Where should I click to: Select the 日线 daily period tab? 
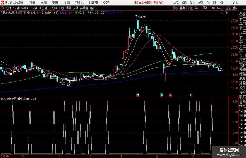pyautogui.click(x=61, y=8)
